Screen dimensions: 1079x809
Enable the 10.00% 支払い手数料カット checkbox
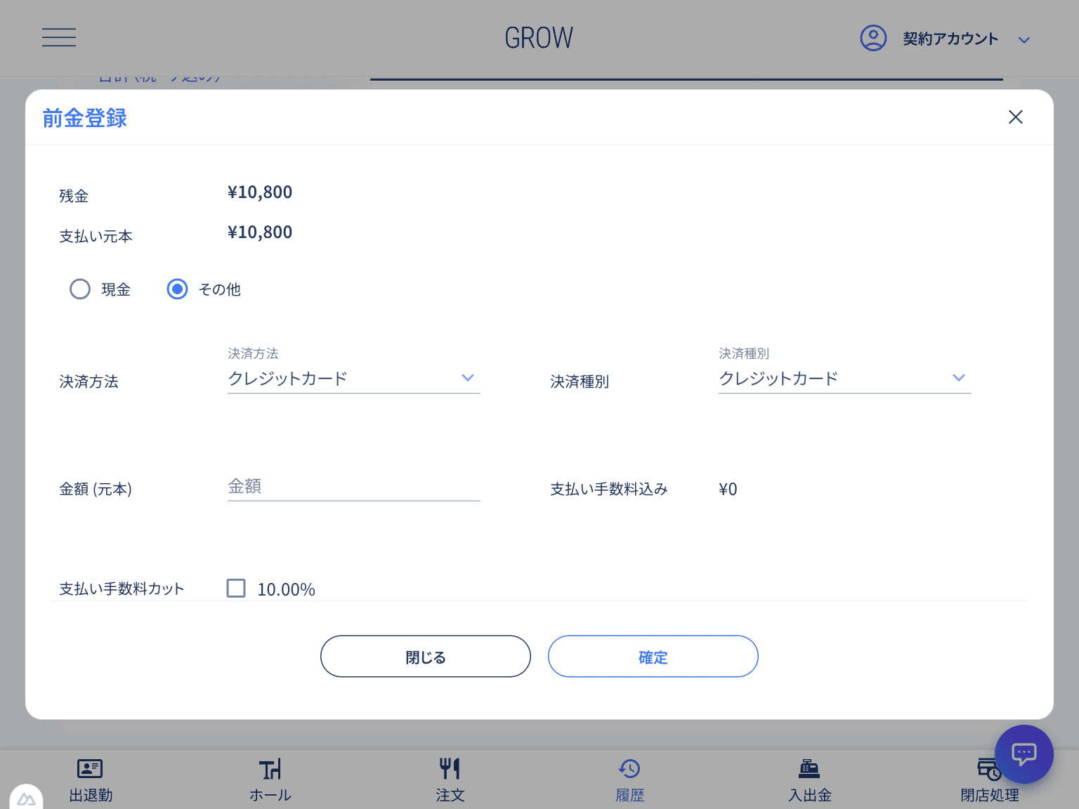coord(236,588)
